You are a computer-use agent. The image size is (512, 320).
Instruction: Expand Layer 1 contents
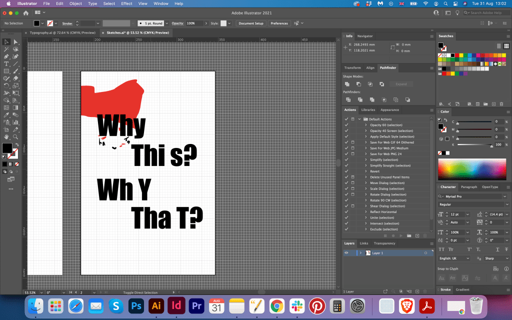(360, 253)
